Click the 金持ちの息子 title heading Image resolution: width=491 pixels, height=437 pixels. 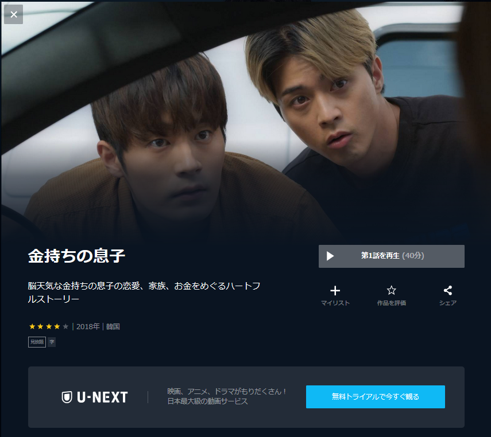pyautogui.click(x=77, y=256)
